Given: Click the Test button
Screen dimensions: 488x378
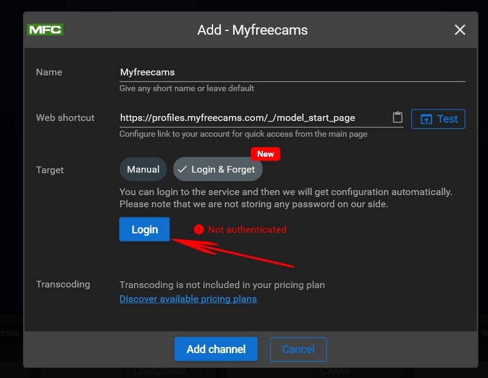Looking at the screenshot, I should (438, 119).
